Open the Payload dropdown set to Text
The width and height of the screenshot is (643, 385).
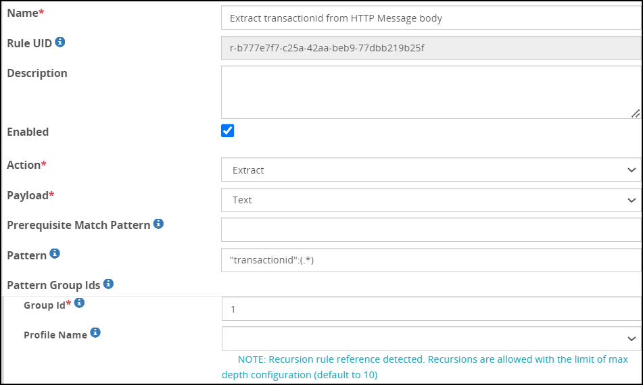tap(431, 200)
